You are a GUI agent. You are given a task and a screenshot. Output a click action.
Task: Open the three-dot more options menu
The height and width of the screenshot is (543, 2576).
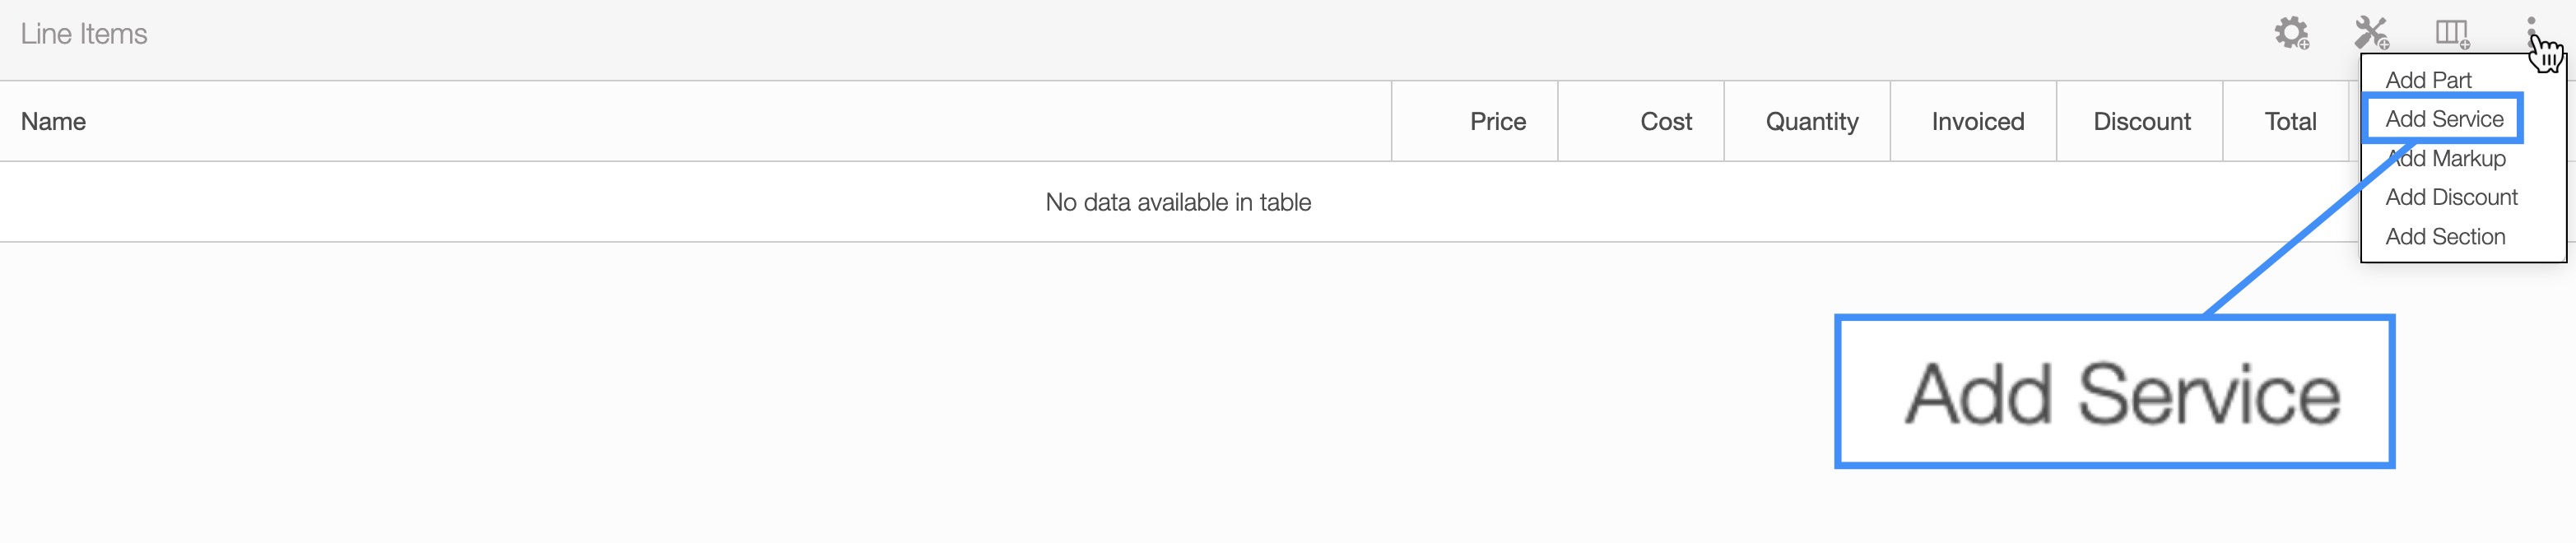tap(2531, 30)
